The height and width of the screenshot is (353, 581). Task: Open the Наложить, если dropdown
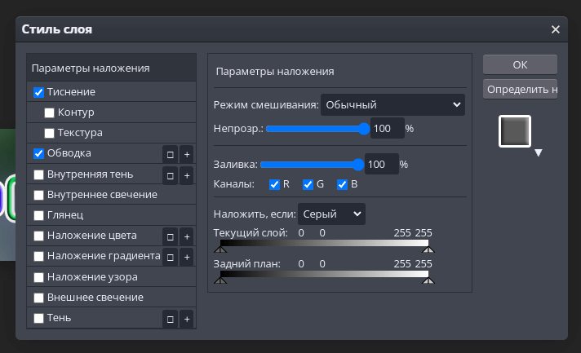point(331,214)
